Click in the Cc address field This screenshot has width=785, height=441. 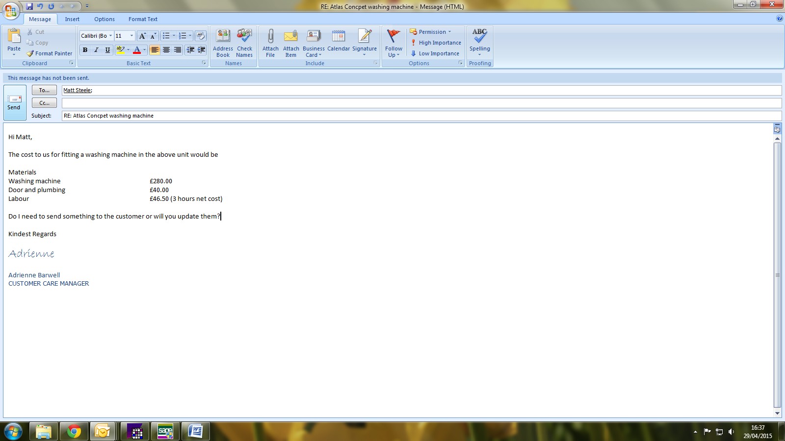coord(421,103)
